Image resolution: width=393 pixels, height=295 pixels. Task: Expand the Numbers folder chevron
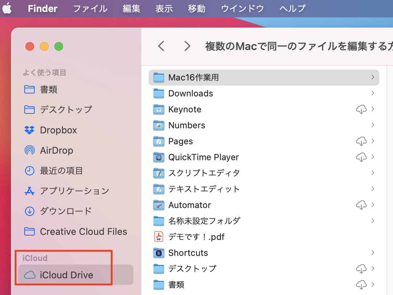373,125
